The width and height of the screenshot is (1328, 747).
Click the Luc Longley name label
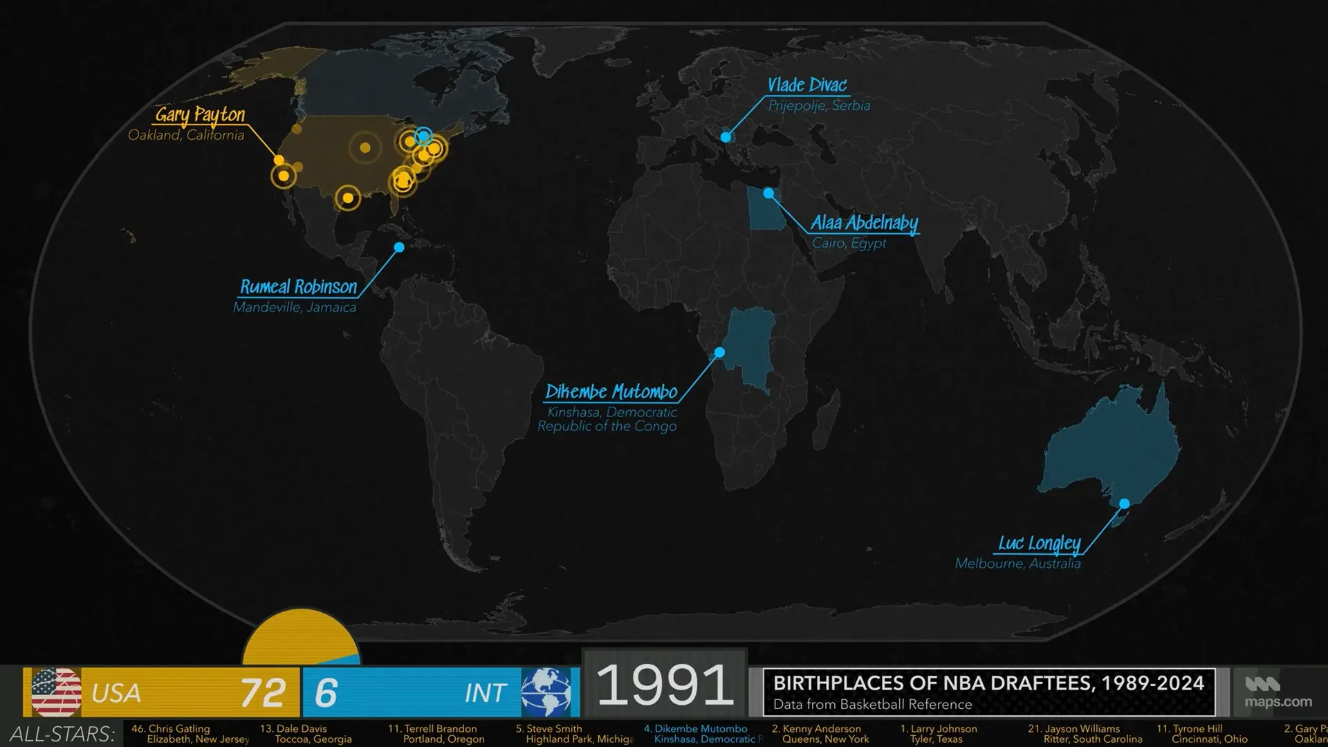tap(1038, 544)
